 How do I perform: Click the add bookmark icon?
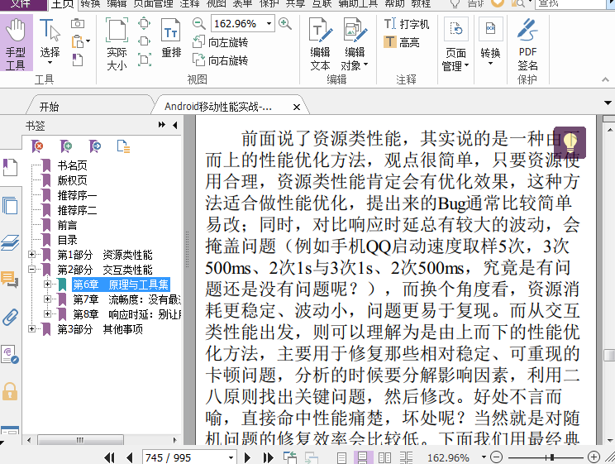click(66, 146)
